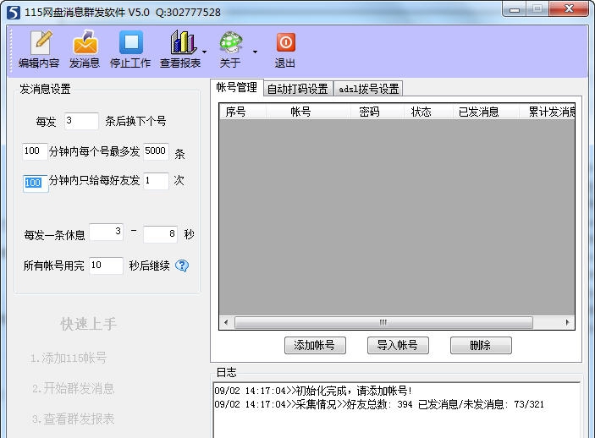Focus the 每发 count field showing 3
The width and height of the screenshot is (595, 438).
tap(81, 121)
